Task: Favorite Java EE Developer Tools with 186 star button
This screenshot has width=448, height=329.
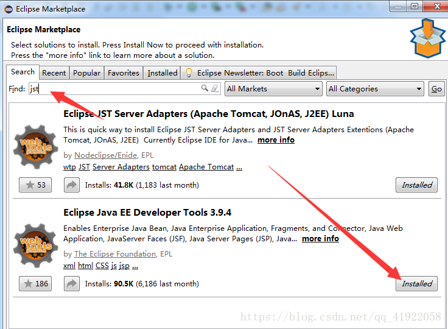Action: click(x=35, y=283)
